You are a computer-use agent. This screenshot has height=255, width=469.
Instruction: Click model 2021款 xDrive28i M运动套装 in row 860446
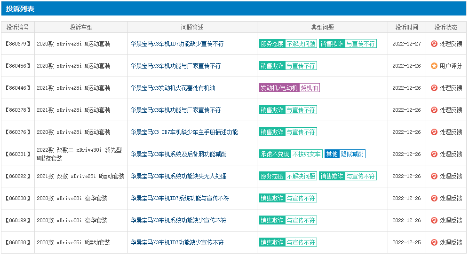click(73, 88)
